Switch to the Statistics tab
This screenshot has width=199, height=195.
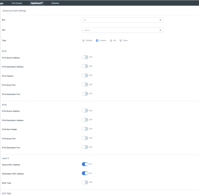tap(55, 3)
